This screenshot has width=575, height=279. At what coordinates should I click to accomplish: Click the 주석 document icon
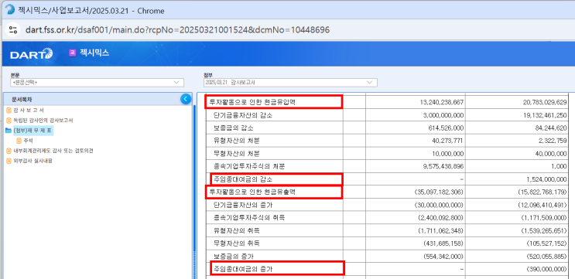(x=19, y=141)
